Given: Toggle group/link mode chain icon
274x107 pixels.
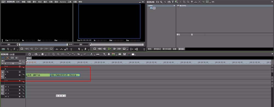Looking at the screenshot, I should 12,58.
